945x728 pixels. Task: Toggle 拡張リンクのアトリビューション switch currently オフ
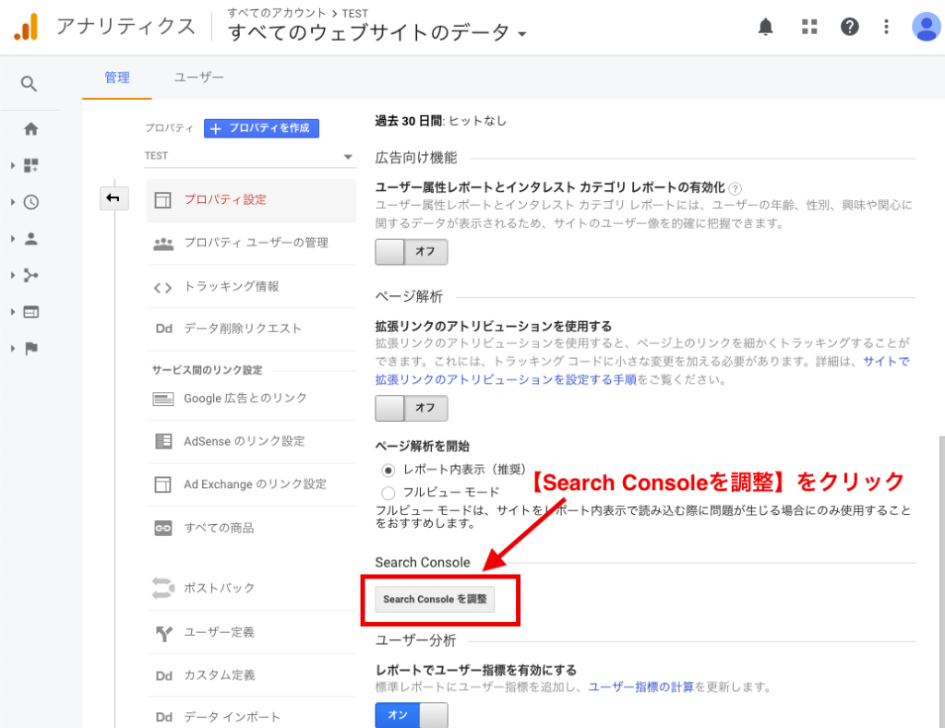[x=412, y=409]
